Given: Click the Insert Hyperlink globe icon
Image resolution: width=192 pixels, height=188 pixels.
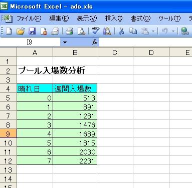Looking at the screenshot, I should coord(184,31).
